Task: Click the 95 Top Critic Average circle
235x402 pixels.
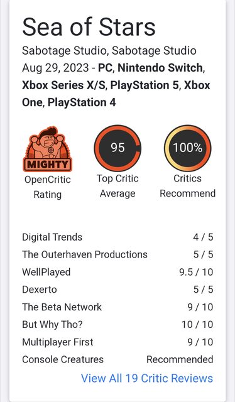Action: pos(117,148)
